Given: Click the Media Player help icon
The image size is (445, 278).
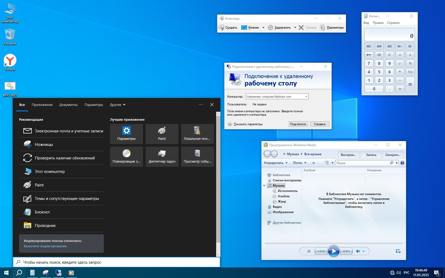Looking at the screenshot, I should click(402, 163).
